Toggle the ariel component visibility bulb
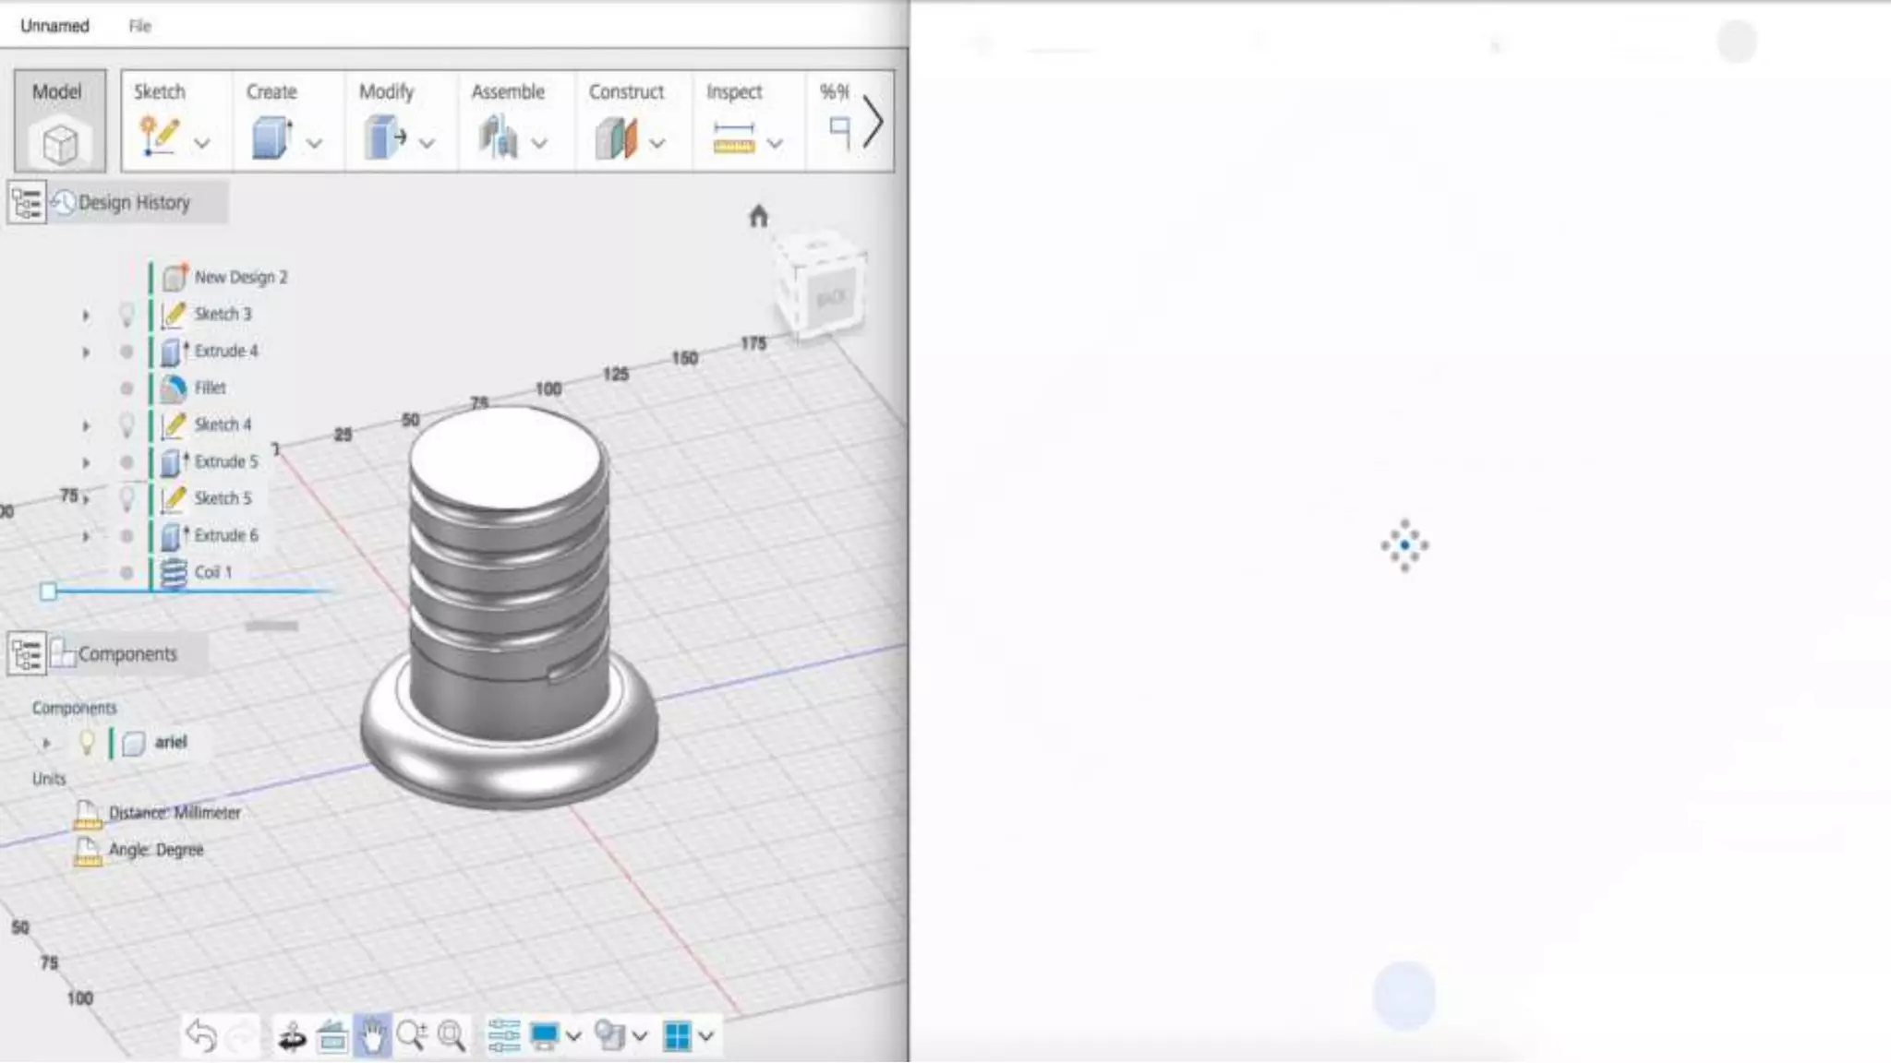Image resolution: width=1891 pixels, height=1063 pixels. (x=87, y=743)
